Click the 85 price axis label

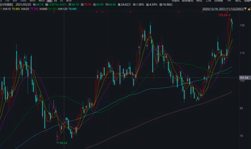point(242,108)
